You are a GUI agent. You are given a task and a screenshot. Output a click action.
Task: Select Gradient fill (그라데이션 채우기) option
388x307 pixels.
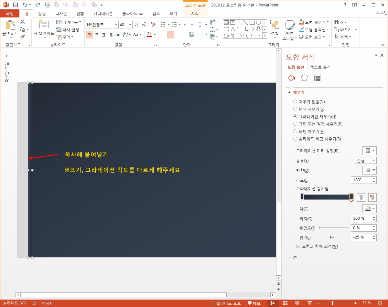pyautogui.click(x=315, y=117)
